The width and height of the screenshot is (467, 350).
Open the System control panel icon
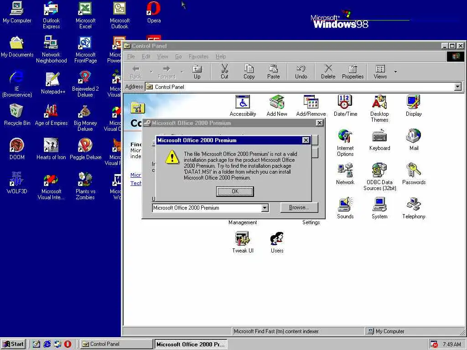click(x=379, y=208)
